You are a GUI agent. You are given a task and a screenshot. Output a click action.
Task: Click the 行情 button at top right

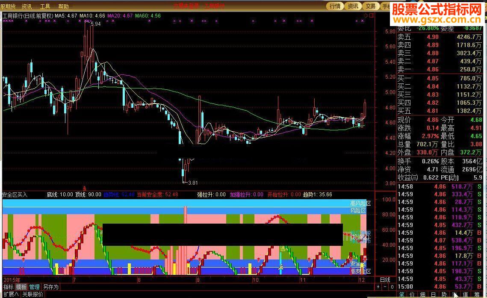(x=335, y=6)
